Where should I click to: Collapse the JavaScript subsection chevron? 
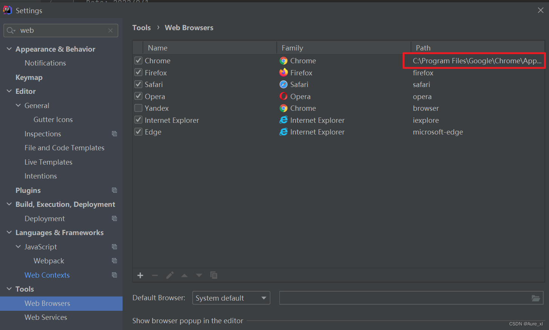[x=18, y=247]
